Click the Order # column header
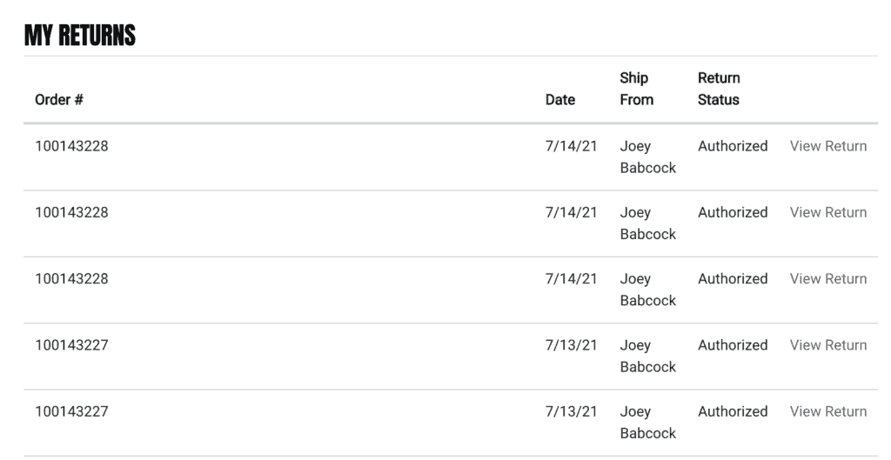This screenshot has height=460, width=891. coord(59,100)
